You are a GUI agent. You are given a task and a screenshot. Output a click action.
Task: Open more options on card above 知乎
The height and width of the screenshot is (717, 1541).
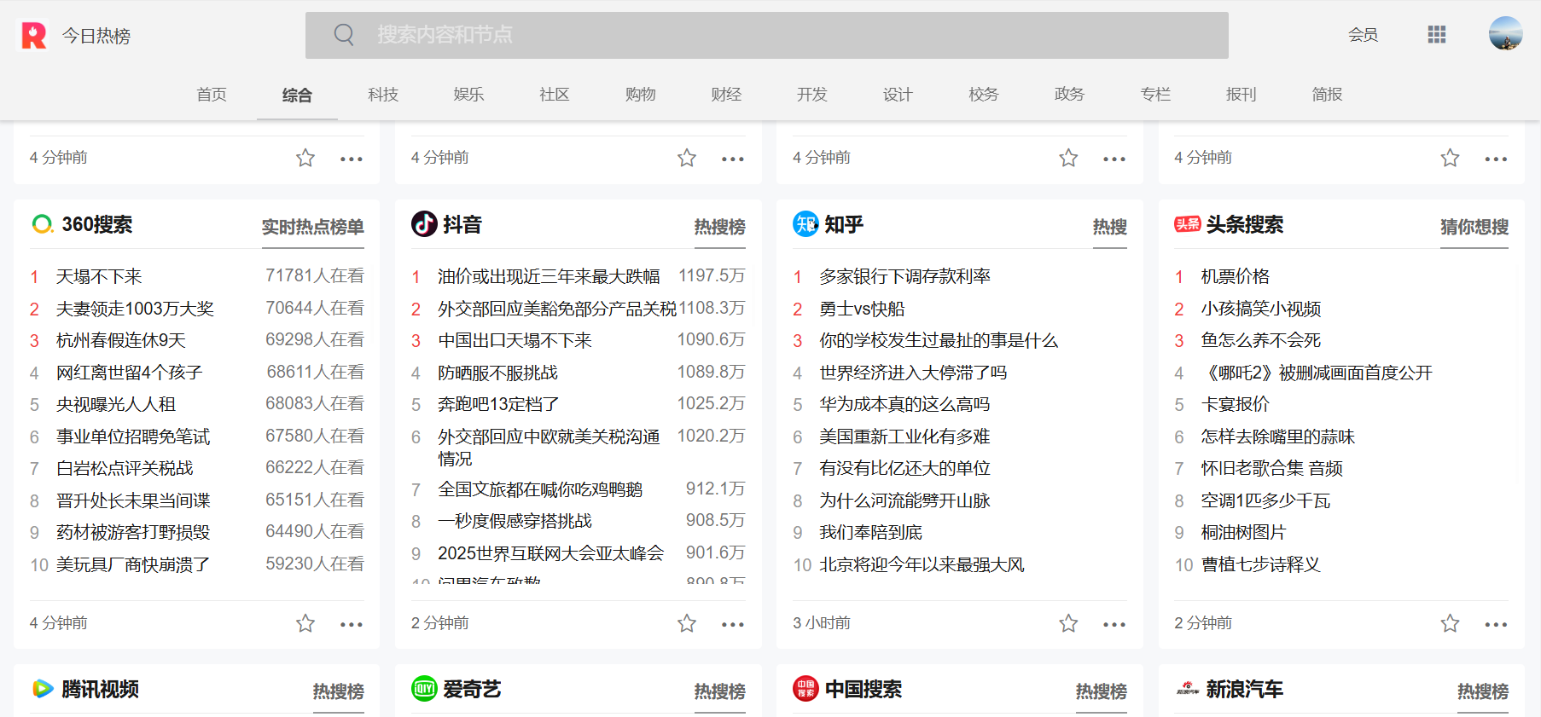point(1114,159)
